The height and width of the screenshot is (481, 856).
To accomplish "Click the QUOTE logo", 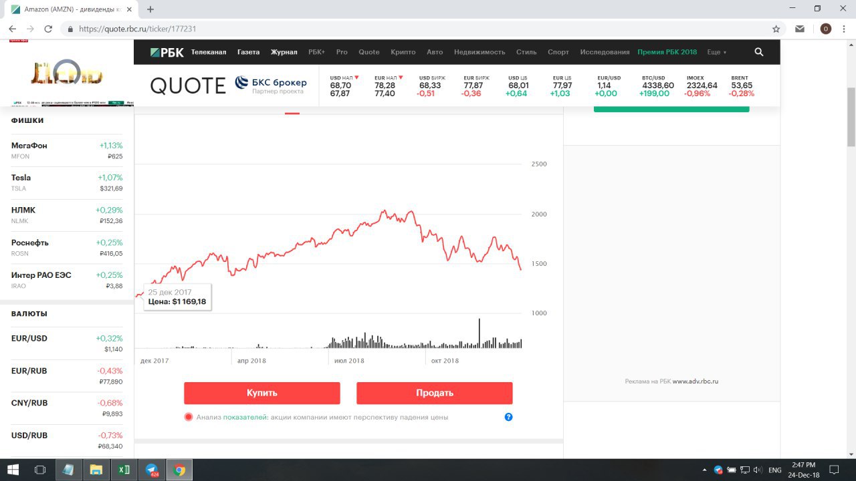I will [188, 86].
